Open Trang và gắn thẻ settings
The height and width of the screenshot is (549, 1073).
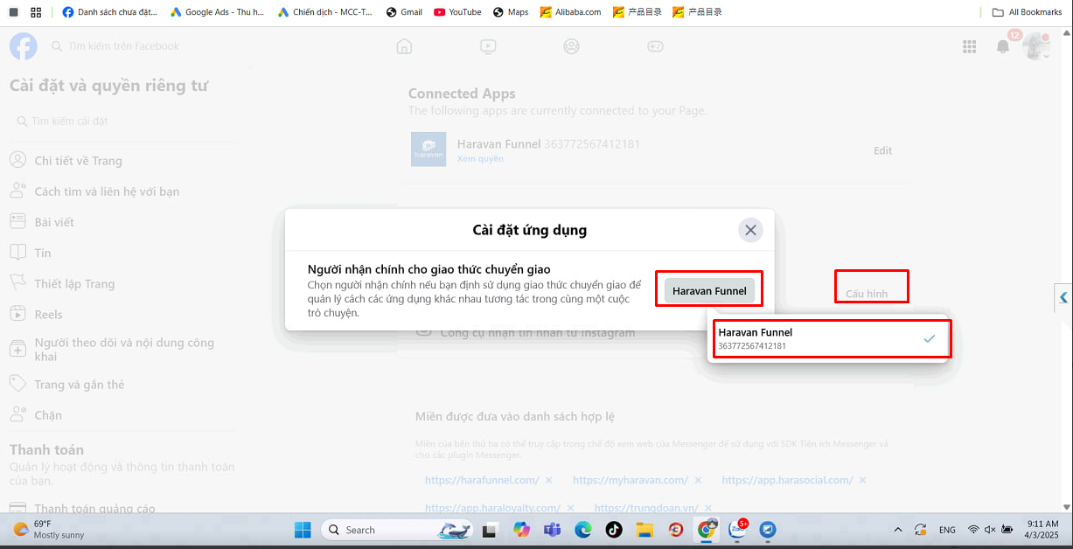122,385
